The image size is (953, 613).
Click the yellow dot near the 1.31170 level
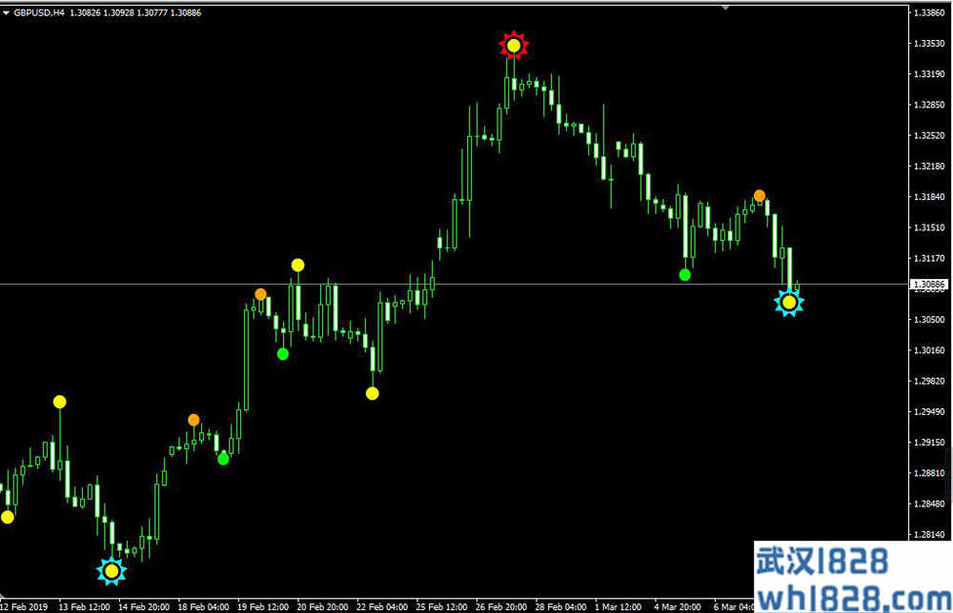297,266
